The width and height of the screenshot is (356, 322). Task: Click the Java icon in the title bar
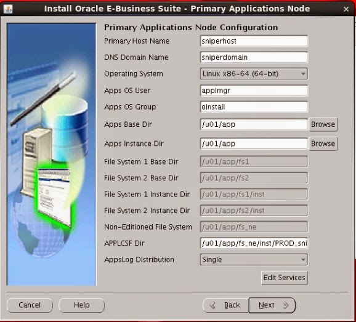click(8, 9)
